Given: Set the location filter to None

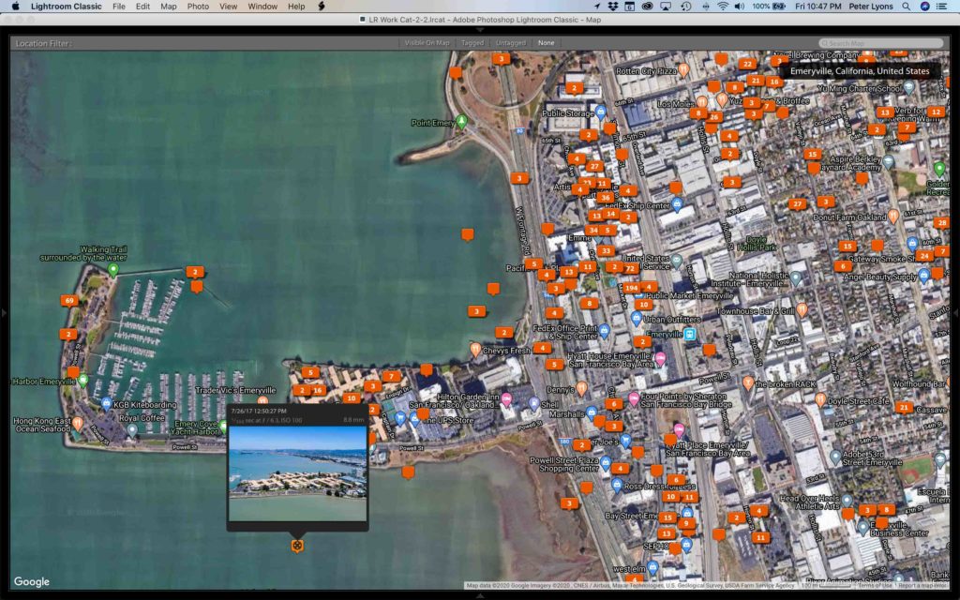Looking at the screenshot, I should [547, 43].
